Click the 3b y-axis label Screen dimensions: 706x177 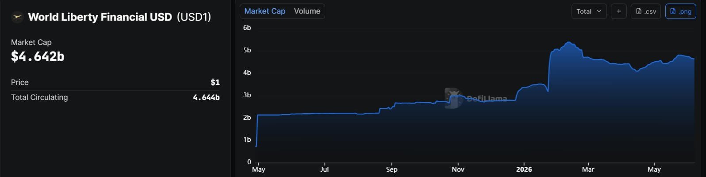tap(247, 95)
